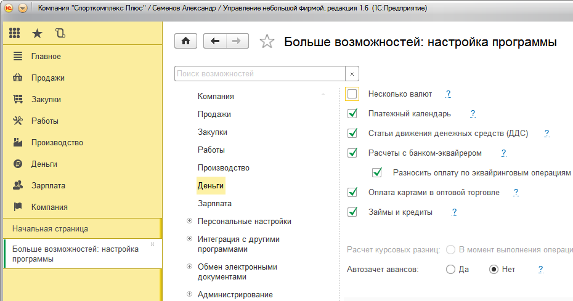
Task: Open the Продажи section in the sidebar
Action: [47, 78]
